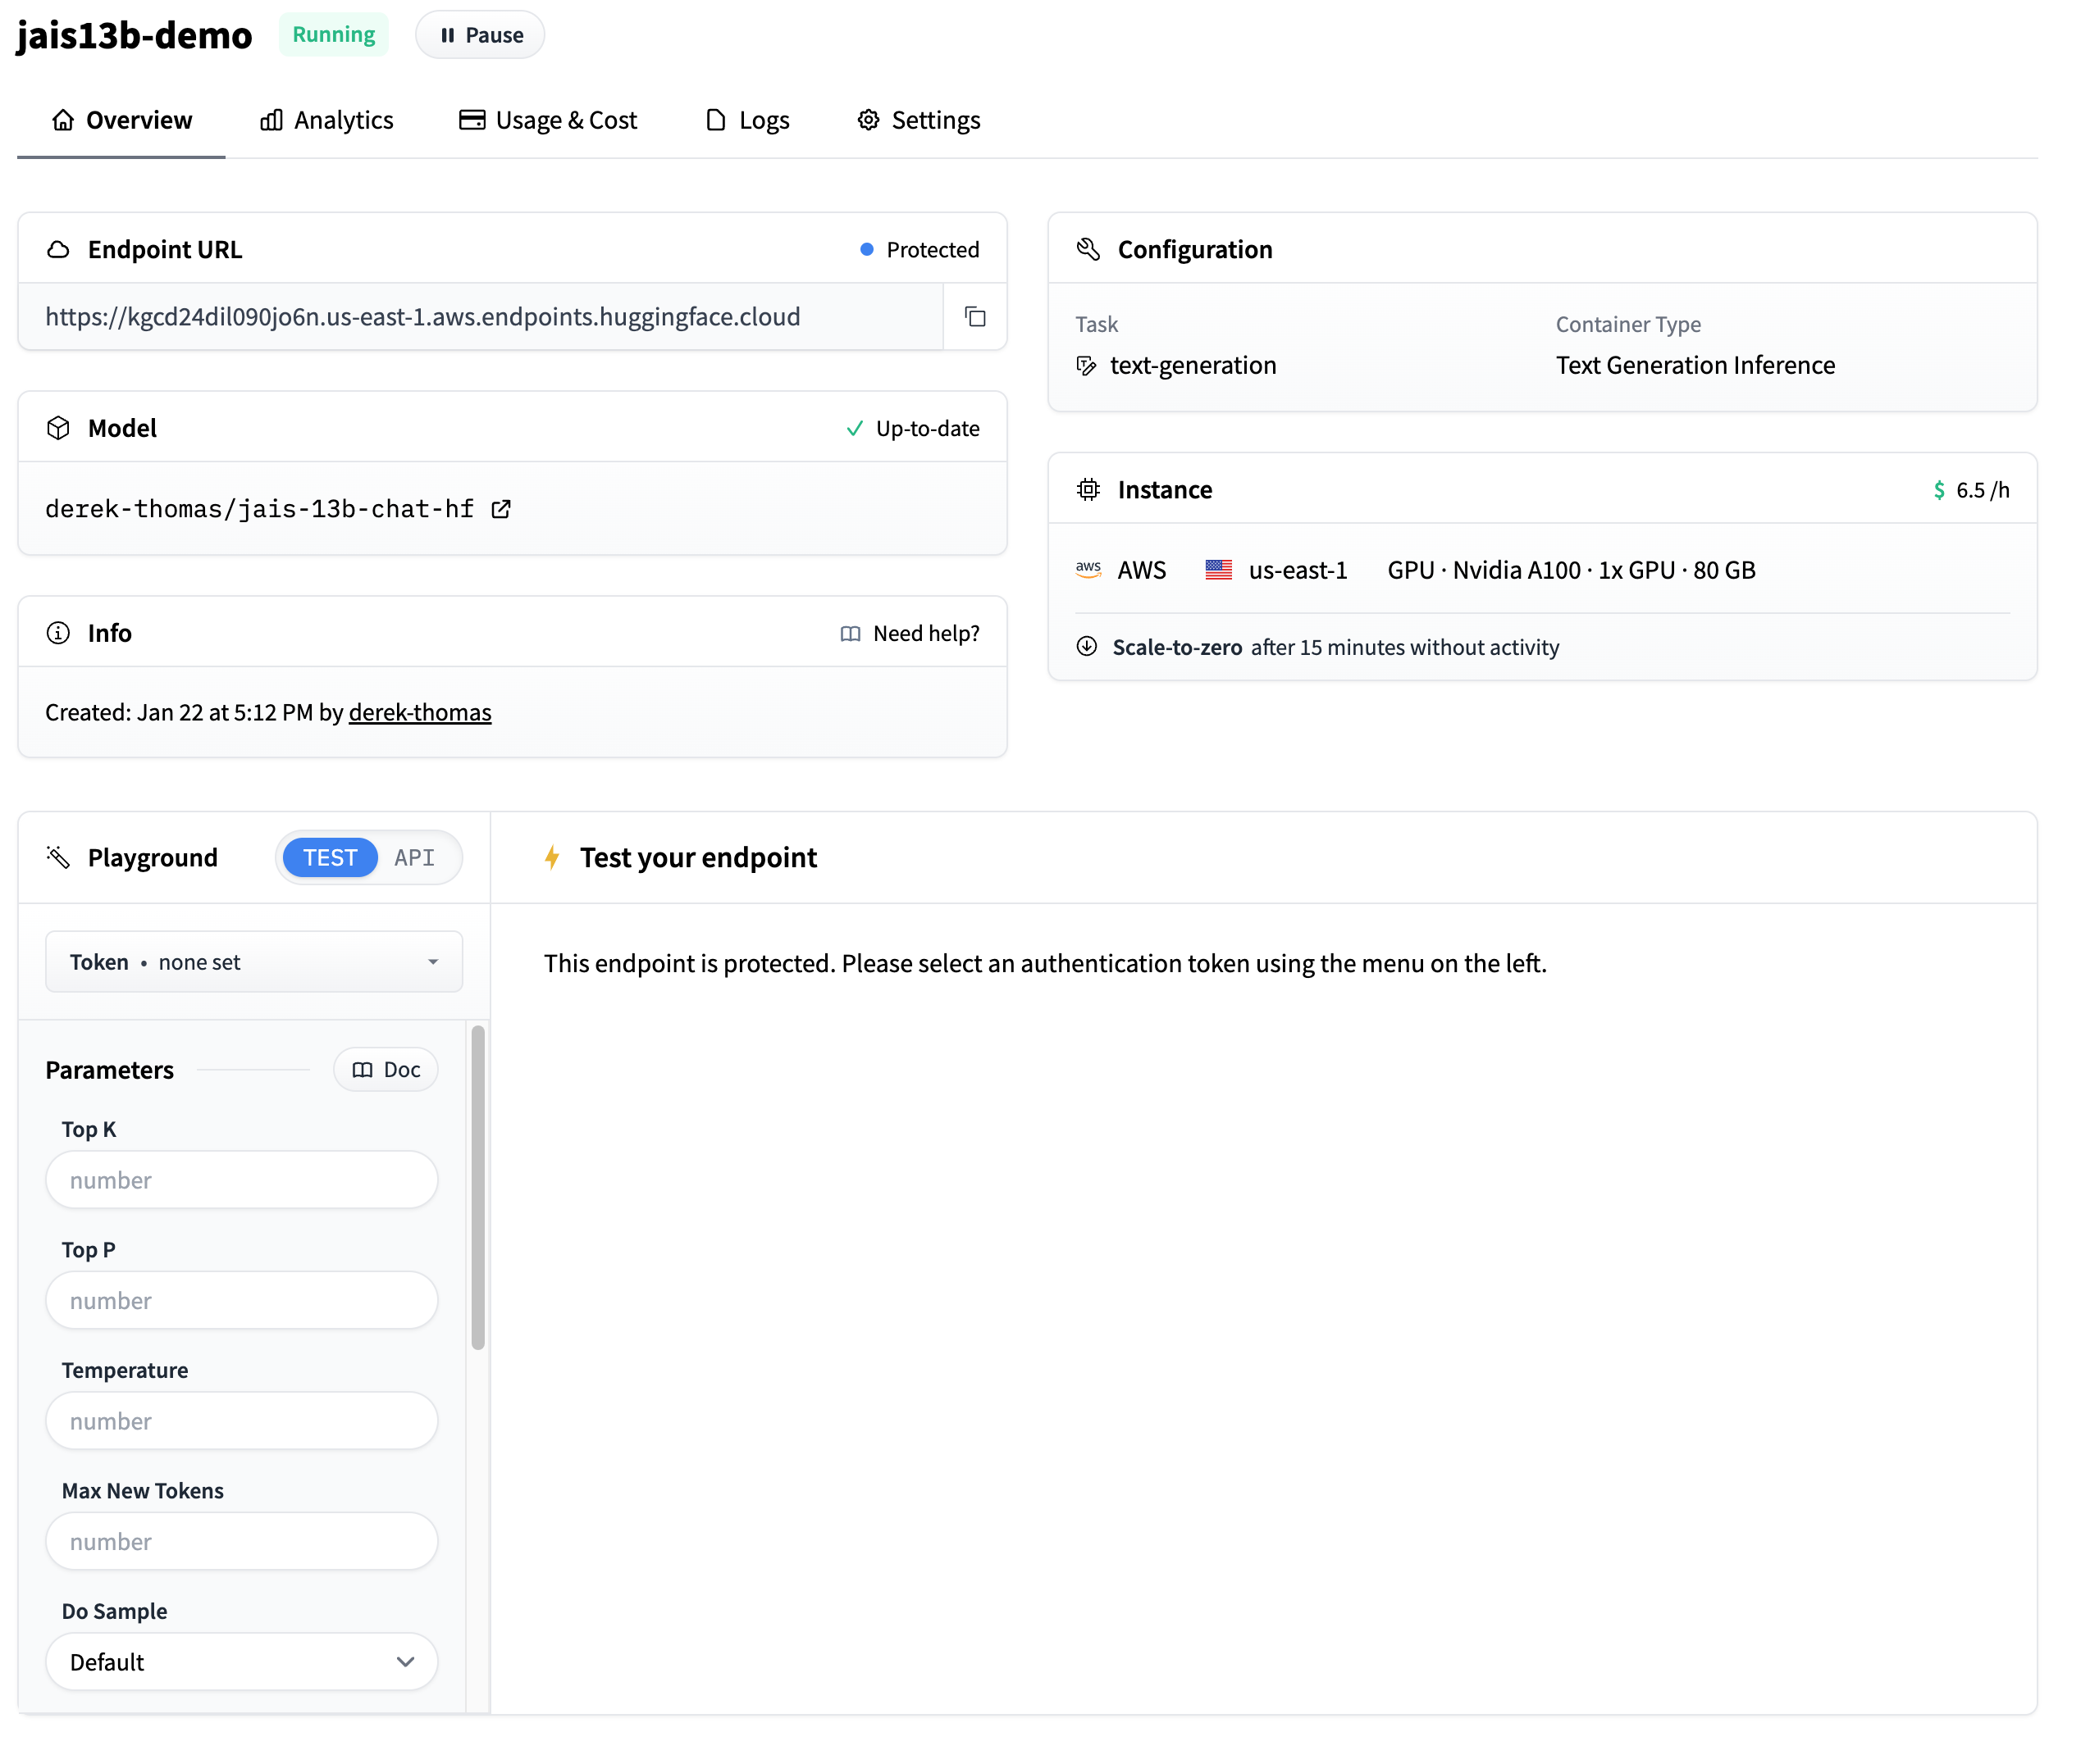Viewport: 2090px width, 1764px height.
Task: Open the Settings tab
Action: tap(919, 120)
